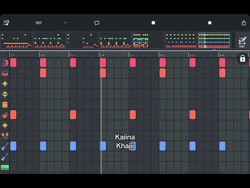This screenshot has height=188, width=250.
Task: Select the upper bass guitar row icon
Action: click(x=5, y=146)
